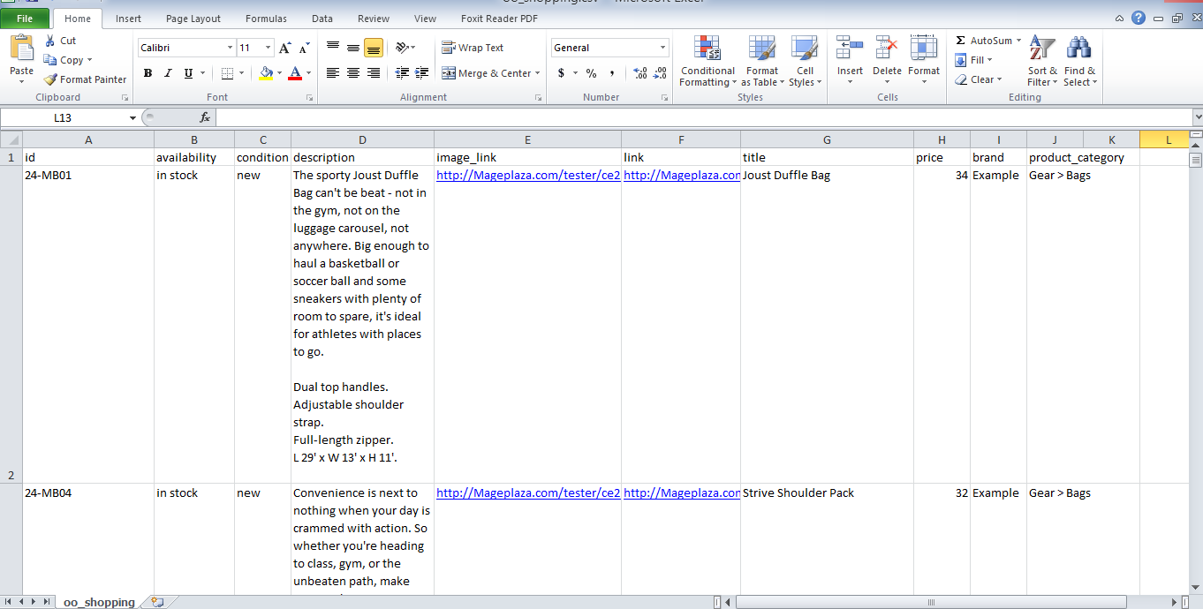This screenshot has width=1203, height=609.
Task: Open the image_link URL for 24-MB04
Action: pos(528,492)
